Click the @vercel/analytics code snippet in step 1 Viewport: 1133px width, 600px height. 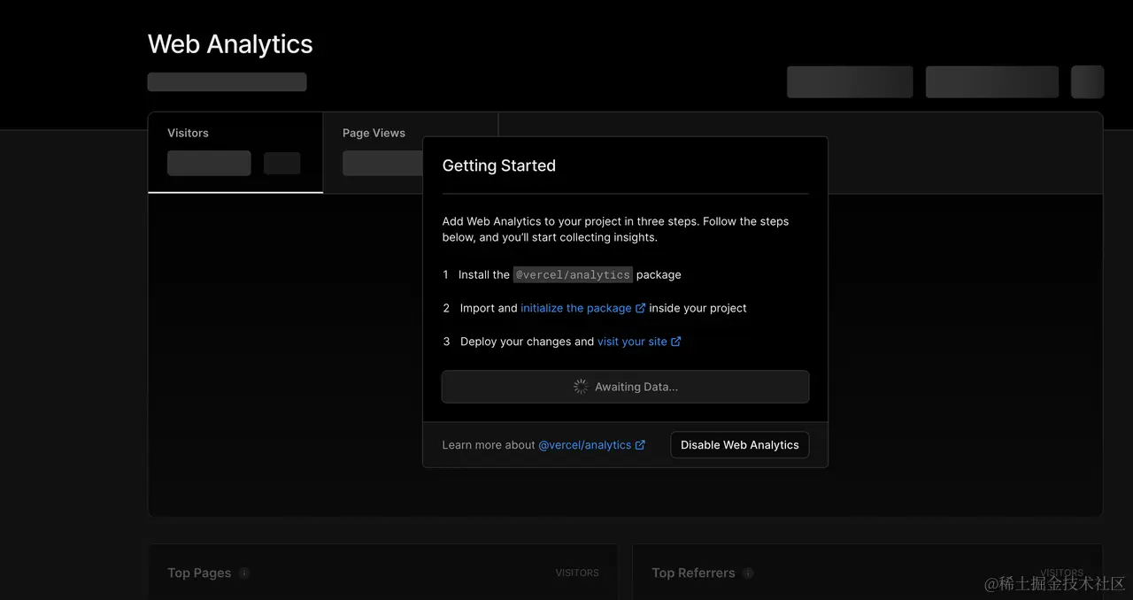pos(573,274)
